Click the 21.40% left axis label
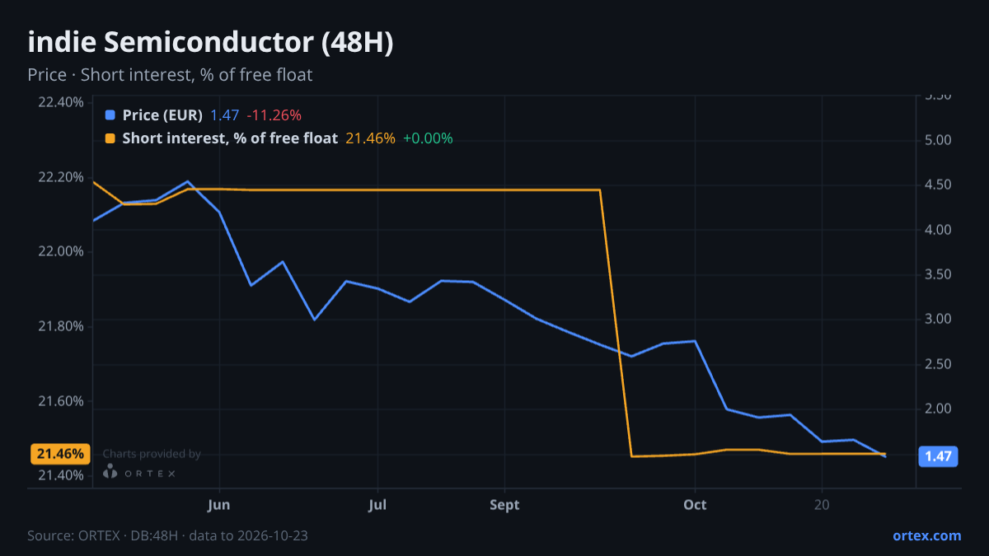 (60, 475)
